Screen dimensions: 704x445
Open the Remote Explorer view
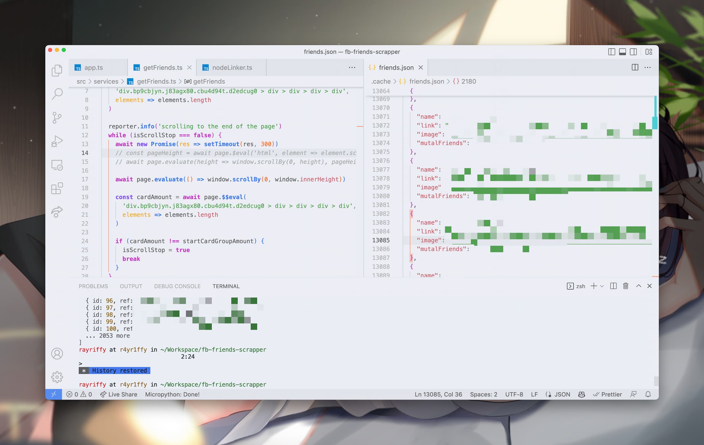57,165
